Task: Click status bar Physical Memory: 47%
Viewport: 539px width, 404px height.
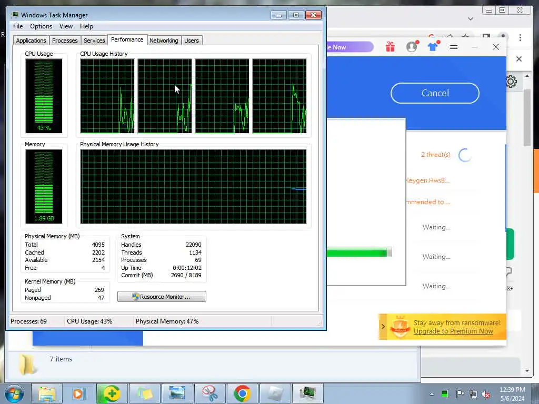Action: [x=167, y=321]
